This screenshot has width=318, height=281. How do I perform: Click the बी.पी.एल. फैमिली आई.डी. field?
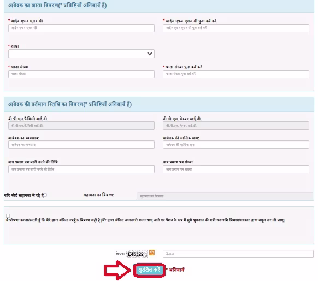(x=81, y=125)
